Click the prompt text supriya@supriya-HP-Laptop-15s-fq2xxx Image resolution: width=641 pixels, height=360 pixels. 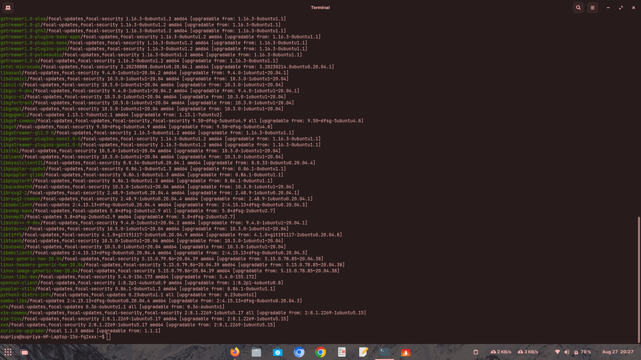pyautogui.click(x=48, y=337)
